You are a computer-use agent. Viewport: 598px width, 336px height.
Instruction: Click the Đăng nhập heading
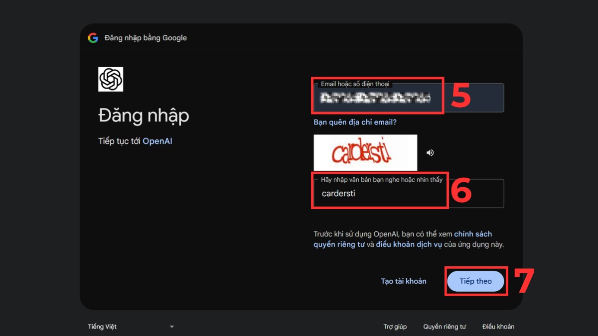pos(144,116)
